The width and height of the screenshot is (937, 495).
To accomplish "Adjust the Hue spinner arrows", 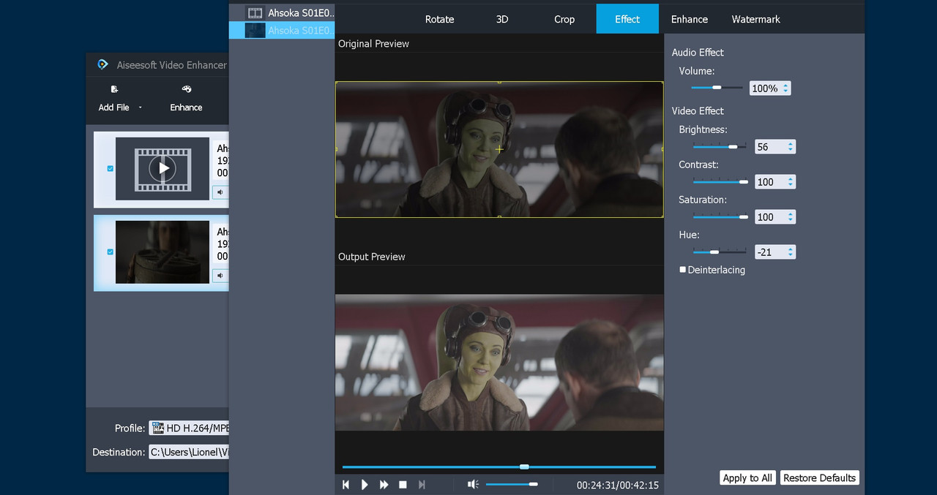I will point(791,252).
